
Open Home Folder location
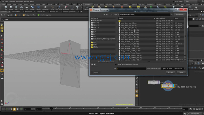pos(98,20)
